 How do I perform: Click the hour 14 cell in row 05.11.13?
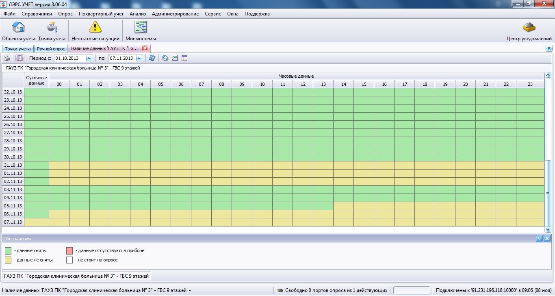[344, 206]
